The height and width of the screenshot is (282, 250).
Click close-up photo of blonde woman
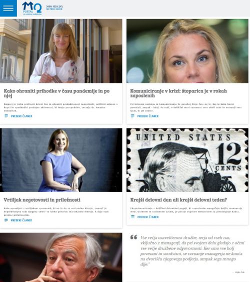[187, 51]
